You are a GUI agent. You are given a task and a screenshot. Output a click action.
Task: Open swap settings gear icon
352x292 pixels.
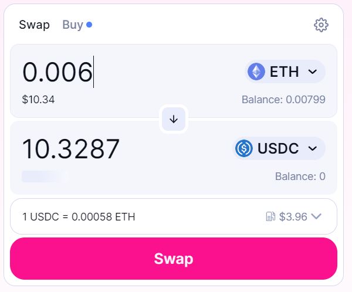click(x=321, y=25)
